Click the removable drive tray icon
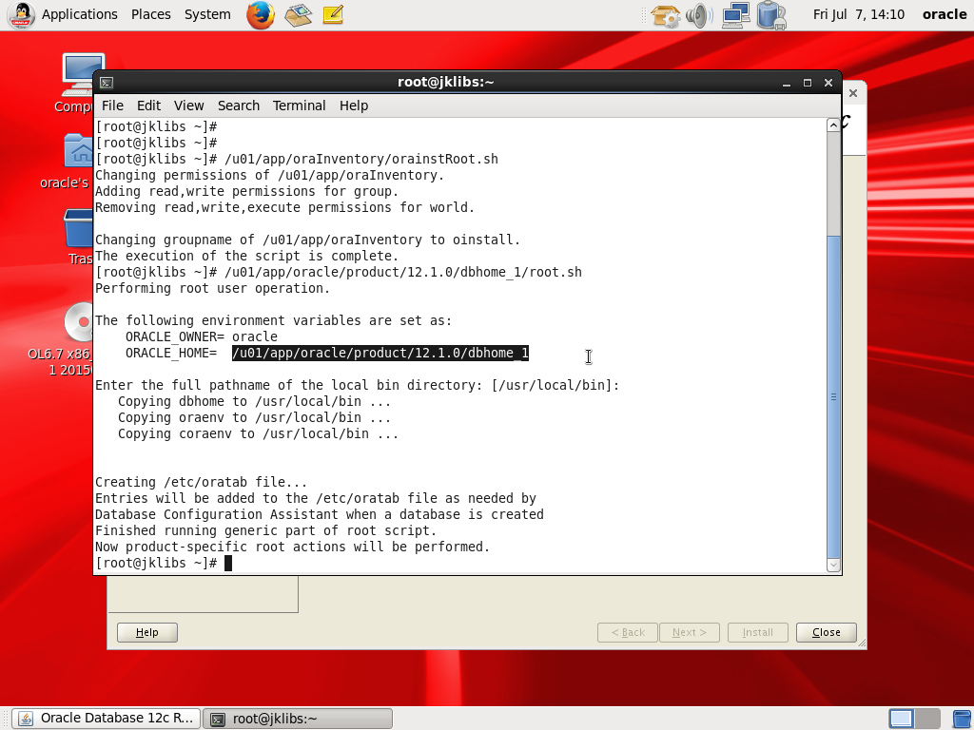The height and width of the screenshot is (730, 974). (771, 15)
